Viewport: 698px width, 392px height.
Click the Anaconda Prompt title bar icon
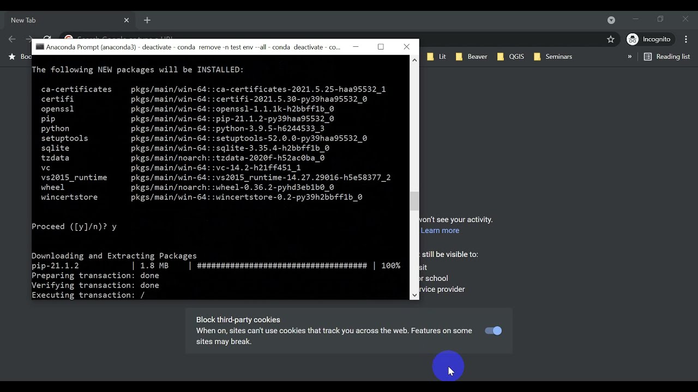pyautogui.click(x=40, y=47)
